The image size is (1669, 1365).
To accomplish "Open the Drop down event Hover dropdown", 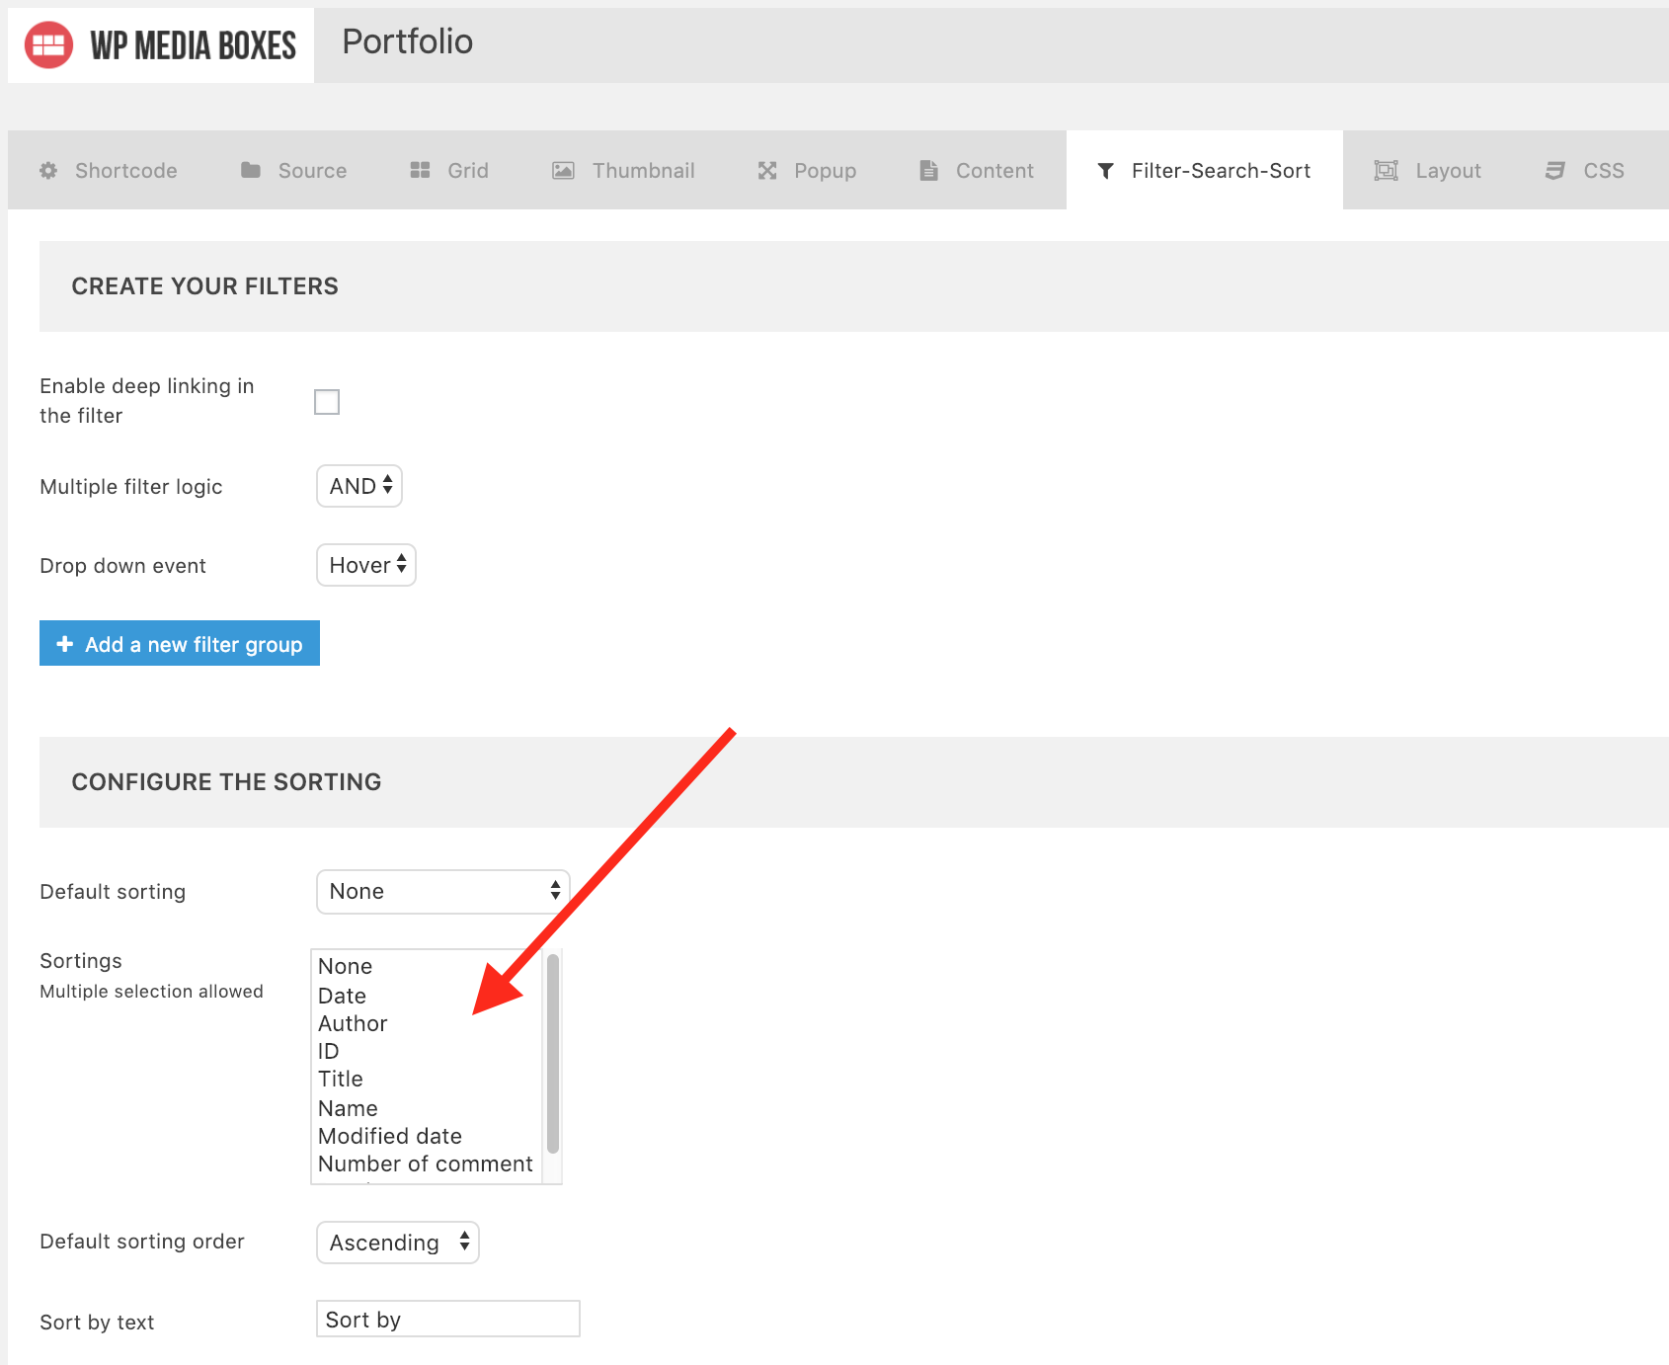I will coord(366,565).
